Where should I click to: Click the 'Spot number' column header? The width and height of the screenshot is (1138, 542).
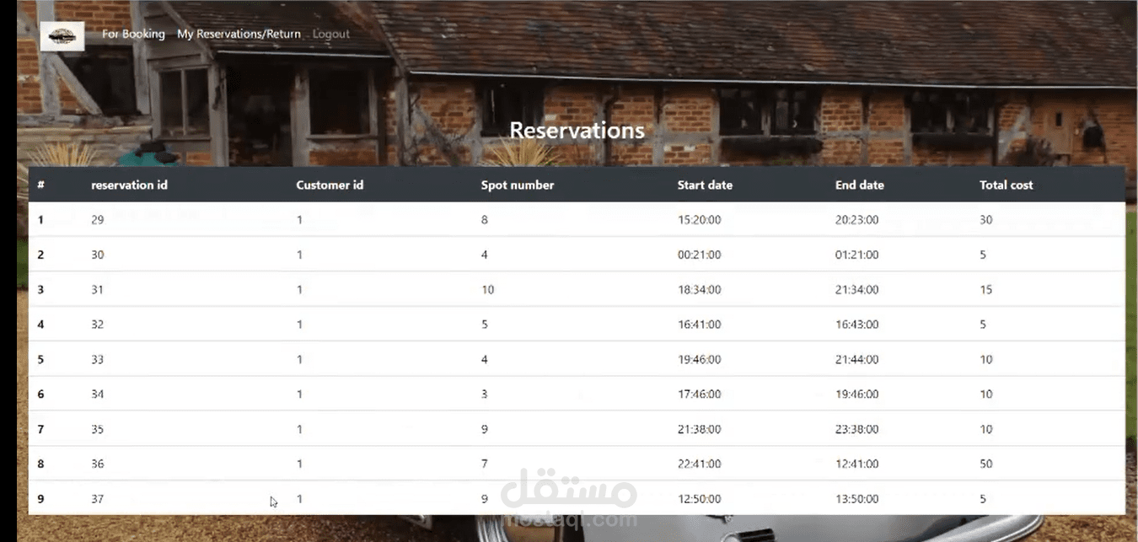point(518,185)
